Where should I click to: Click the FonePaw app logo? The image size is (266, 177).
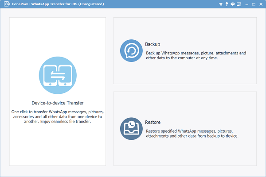point(7,4)
